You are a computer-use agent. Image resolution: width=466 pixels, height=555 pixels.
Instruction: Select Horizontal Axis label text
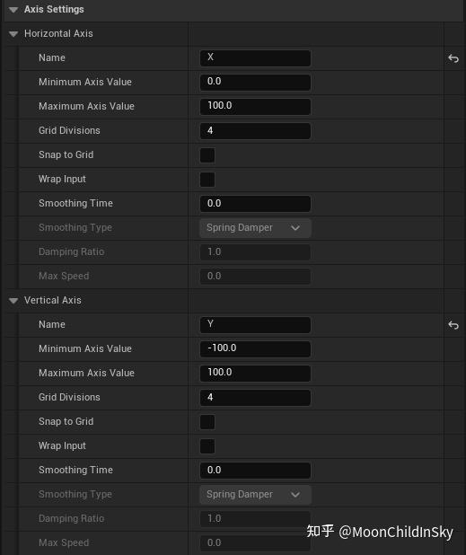58,33
